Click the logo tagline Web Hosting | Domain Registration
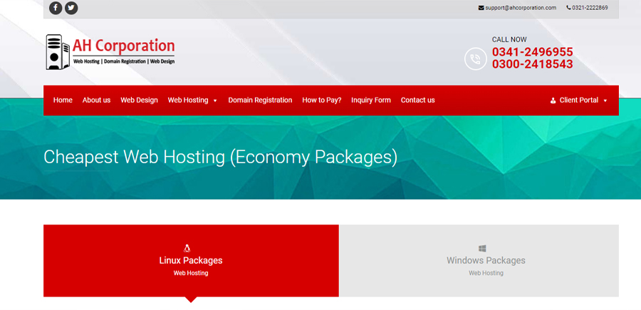Image resolution: width=641 pixels, height=310 pixels. tap(124, 62)
